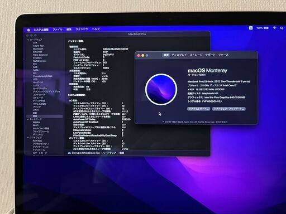286x214 pixels.
Task: Select オーディオ in the sidebar
Action: 38,82
